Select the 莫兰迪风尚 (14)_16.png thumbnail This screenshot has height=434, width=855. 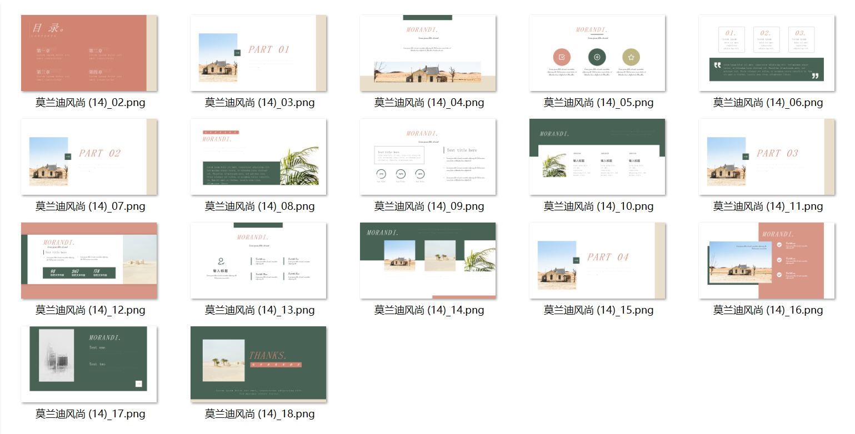point(767,261)
